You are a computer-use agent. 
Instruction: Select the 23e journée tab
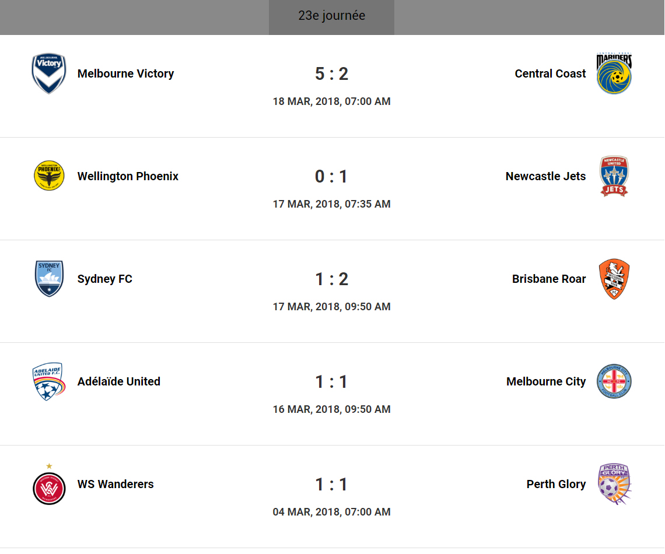pos(331,16)
